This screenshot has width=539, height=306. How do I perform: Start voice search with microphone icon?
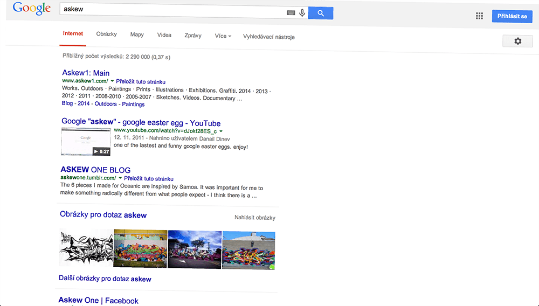(302, 13)
